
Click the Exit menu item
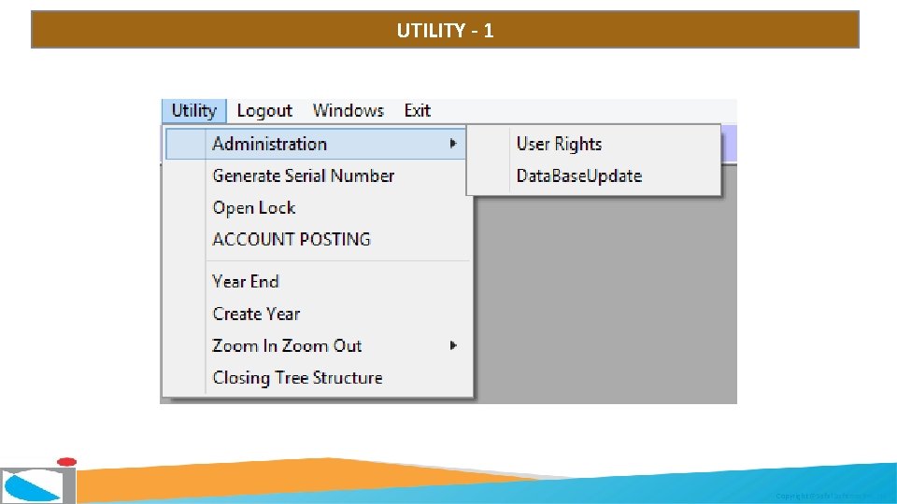tap(417, 110)
